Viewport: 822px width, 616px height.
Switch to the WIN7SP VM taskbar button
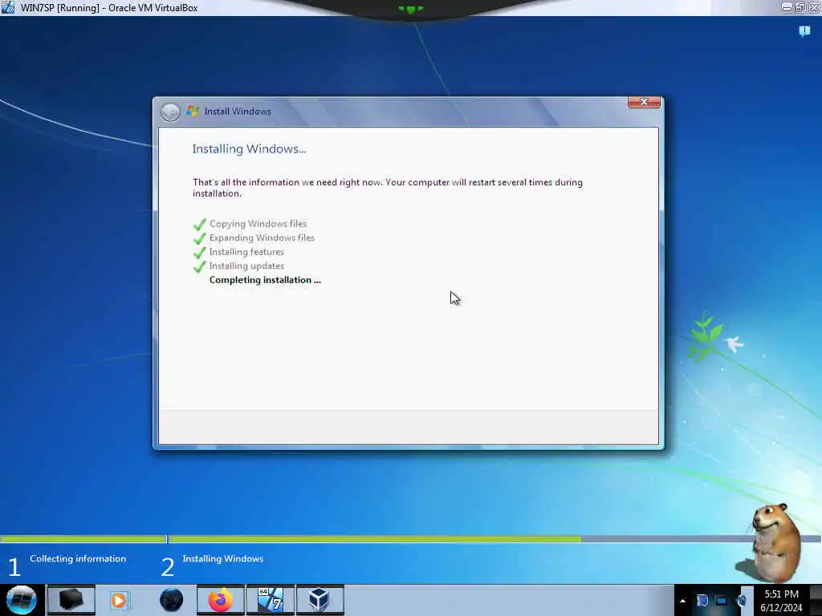[271, 600]
